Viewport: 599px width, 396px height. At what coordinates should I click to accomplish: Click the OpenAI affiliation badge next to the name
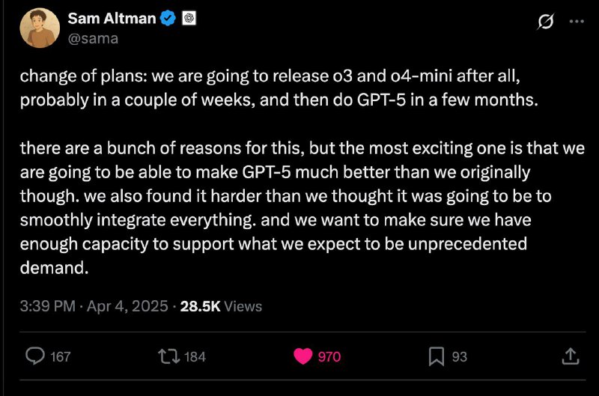[189, 19]
